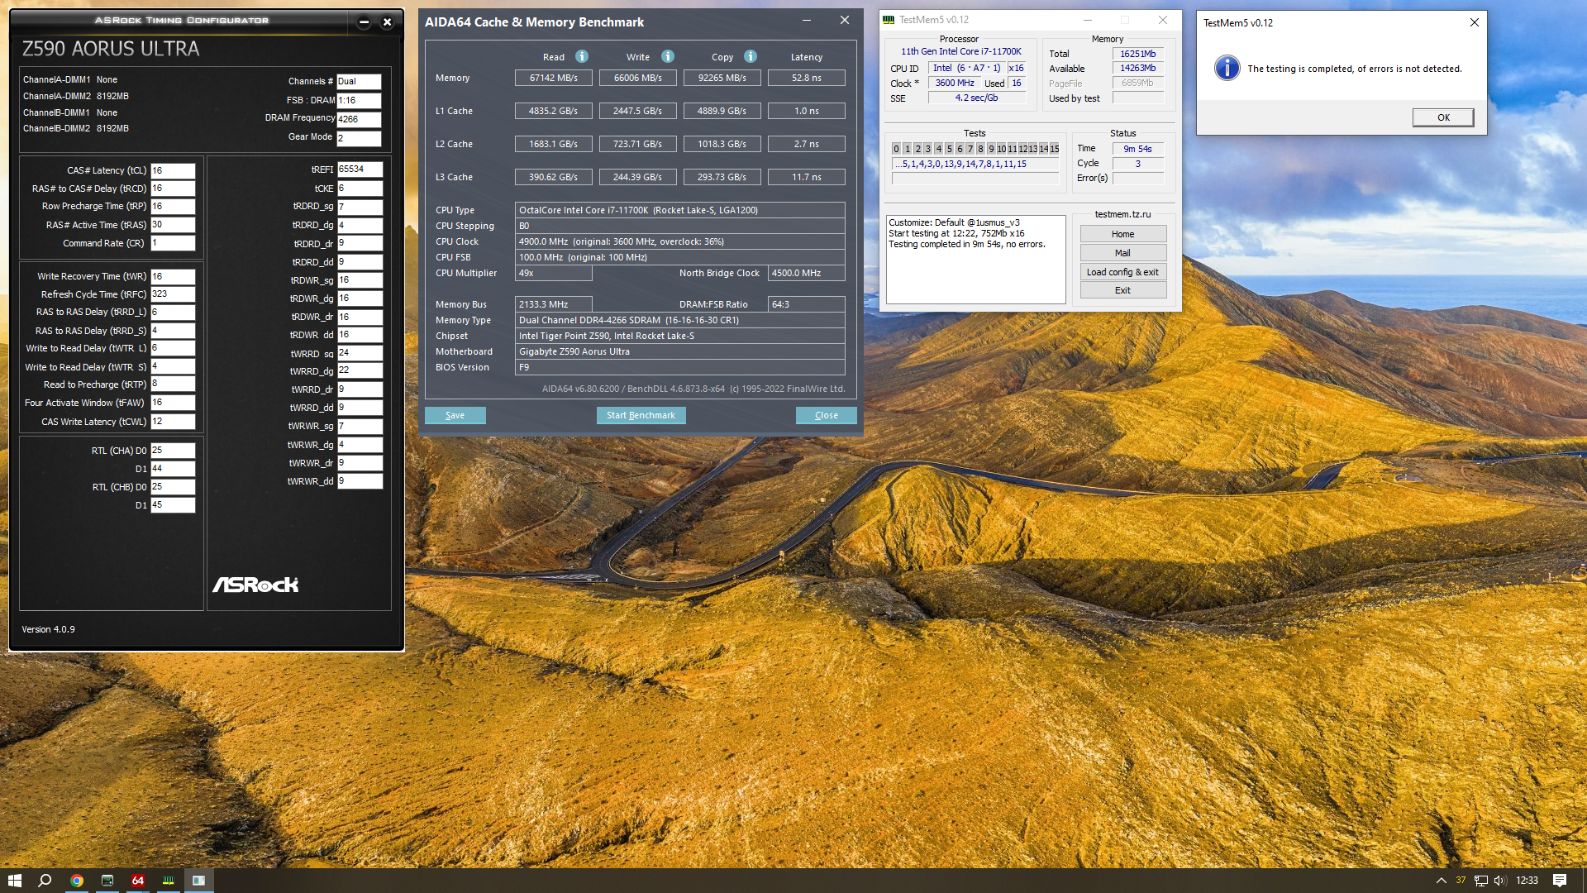Click the North Bridge Clock value
The height and width of the screenshot is (893, 1587).
806,273
